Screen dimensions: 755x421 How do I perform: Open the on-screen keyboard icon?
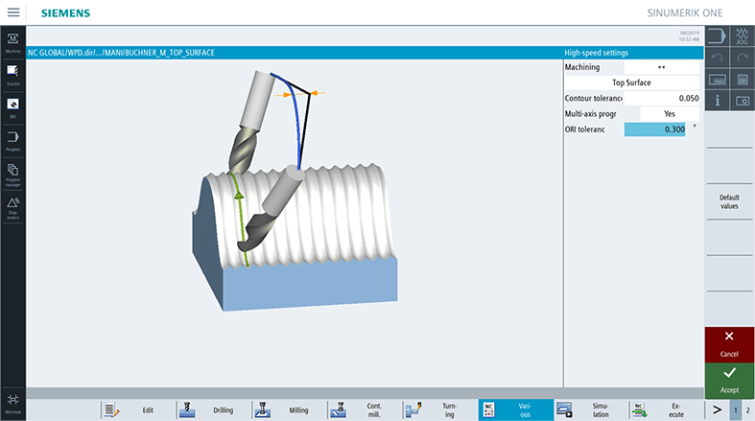pyautogui.click(x=717, y=80)
